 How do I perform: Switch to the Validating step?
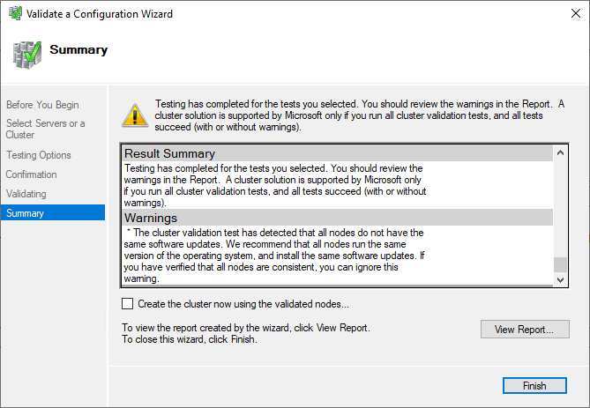click(x=26, y=194)
